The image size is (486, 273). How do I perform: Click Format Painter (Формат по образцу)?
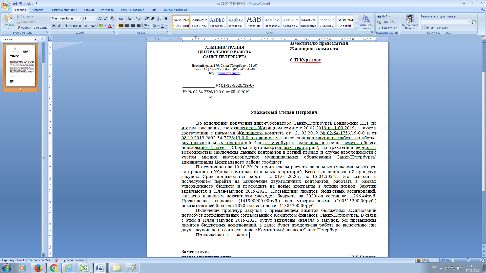click(x=32, y=28)
